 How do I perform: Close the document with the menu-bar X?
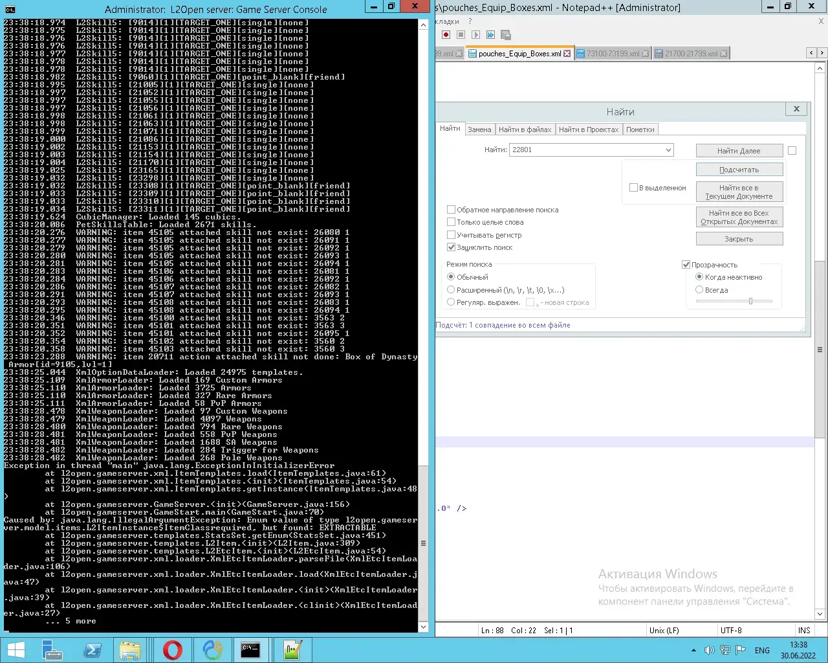[822, 21]
